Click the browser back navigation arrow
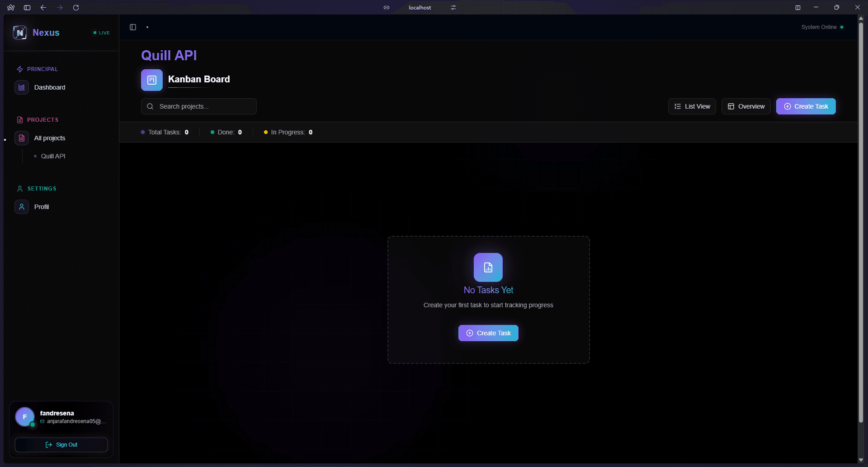The image size is (868, 467). click(43, 8)
